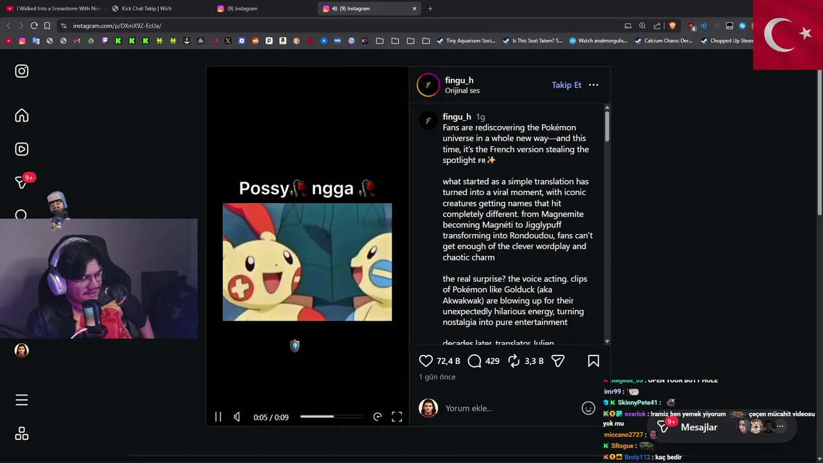Image resolution: width=823 pixels, height=463 pixels.
Task: Open Google Drive bookmark
Action: tap(91, 41)
